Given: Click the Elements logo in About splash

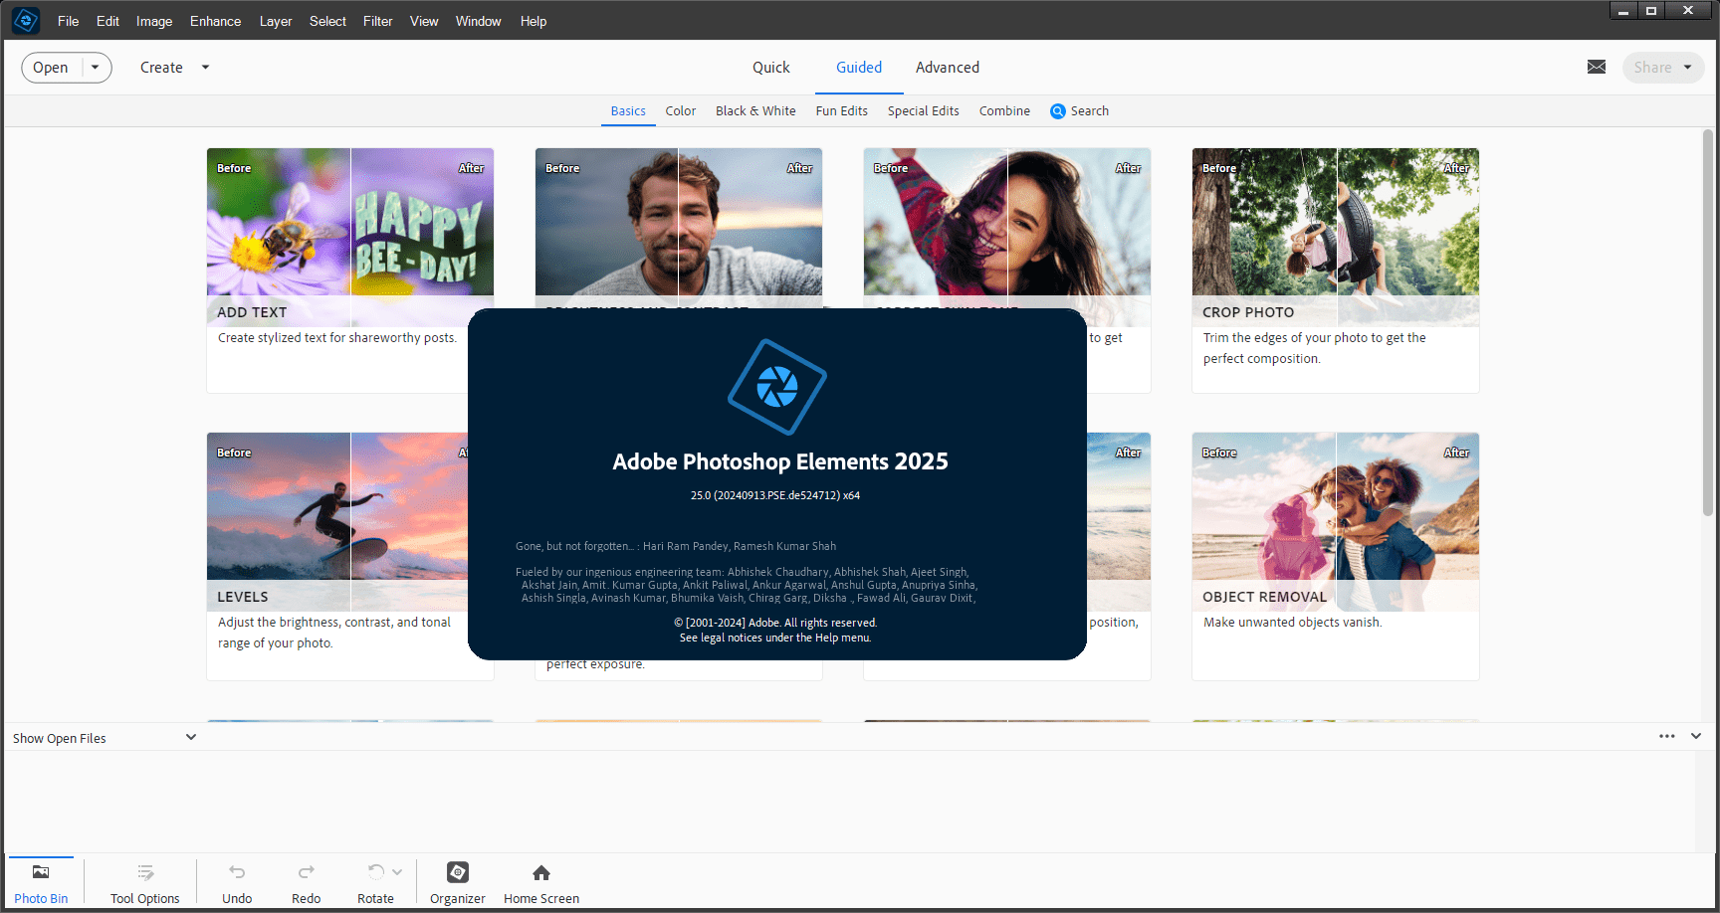Looking at the screenshot, I should pos(777,387).
